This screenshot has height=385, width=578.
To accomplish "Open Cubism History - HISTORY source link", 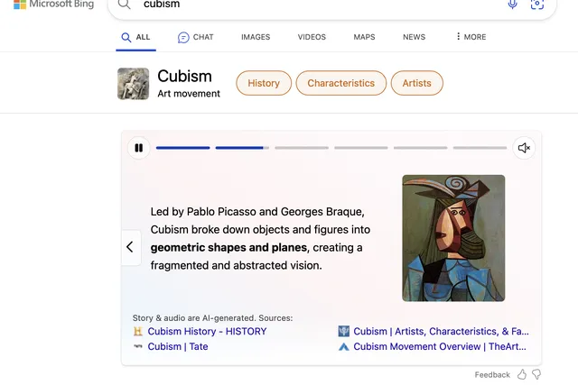I will 207,331.
